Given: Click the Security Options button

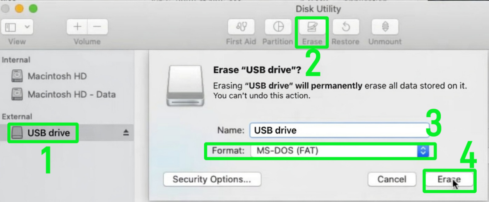Looking at the screenshot, I should 212,179.
